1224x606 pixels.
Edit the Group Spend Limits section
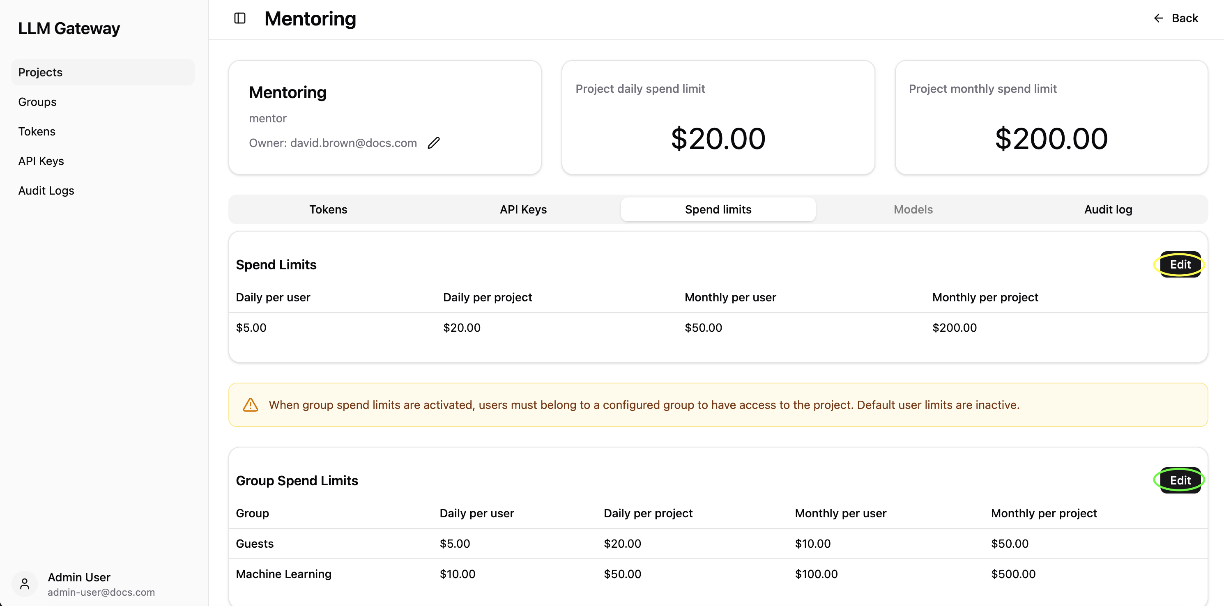point(1180,481)
